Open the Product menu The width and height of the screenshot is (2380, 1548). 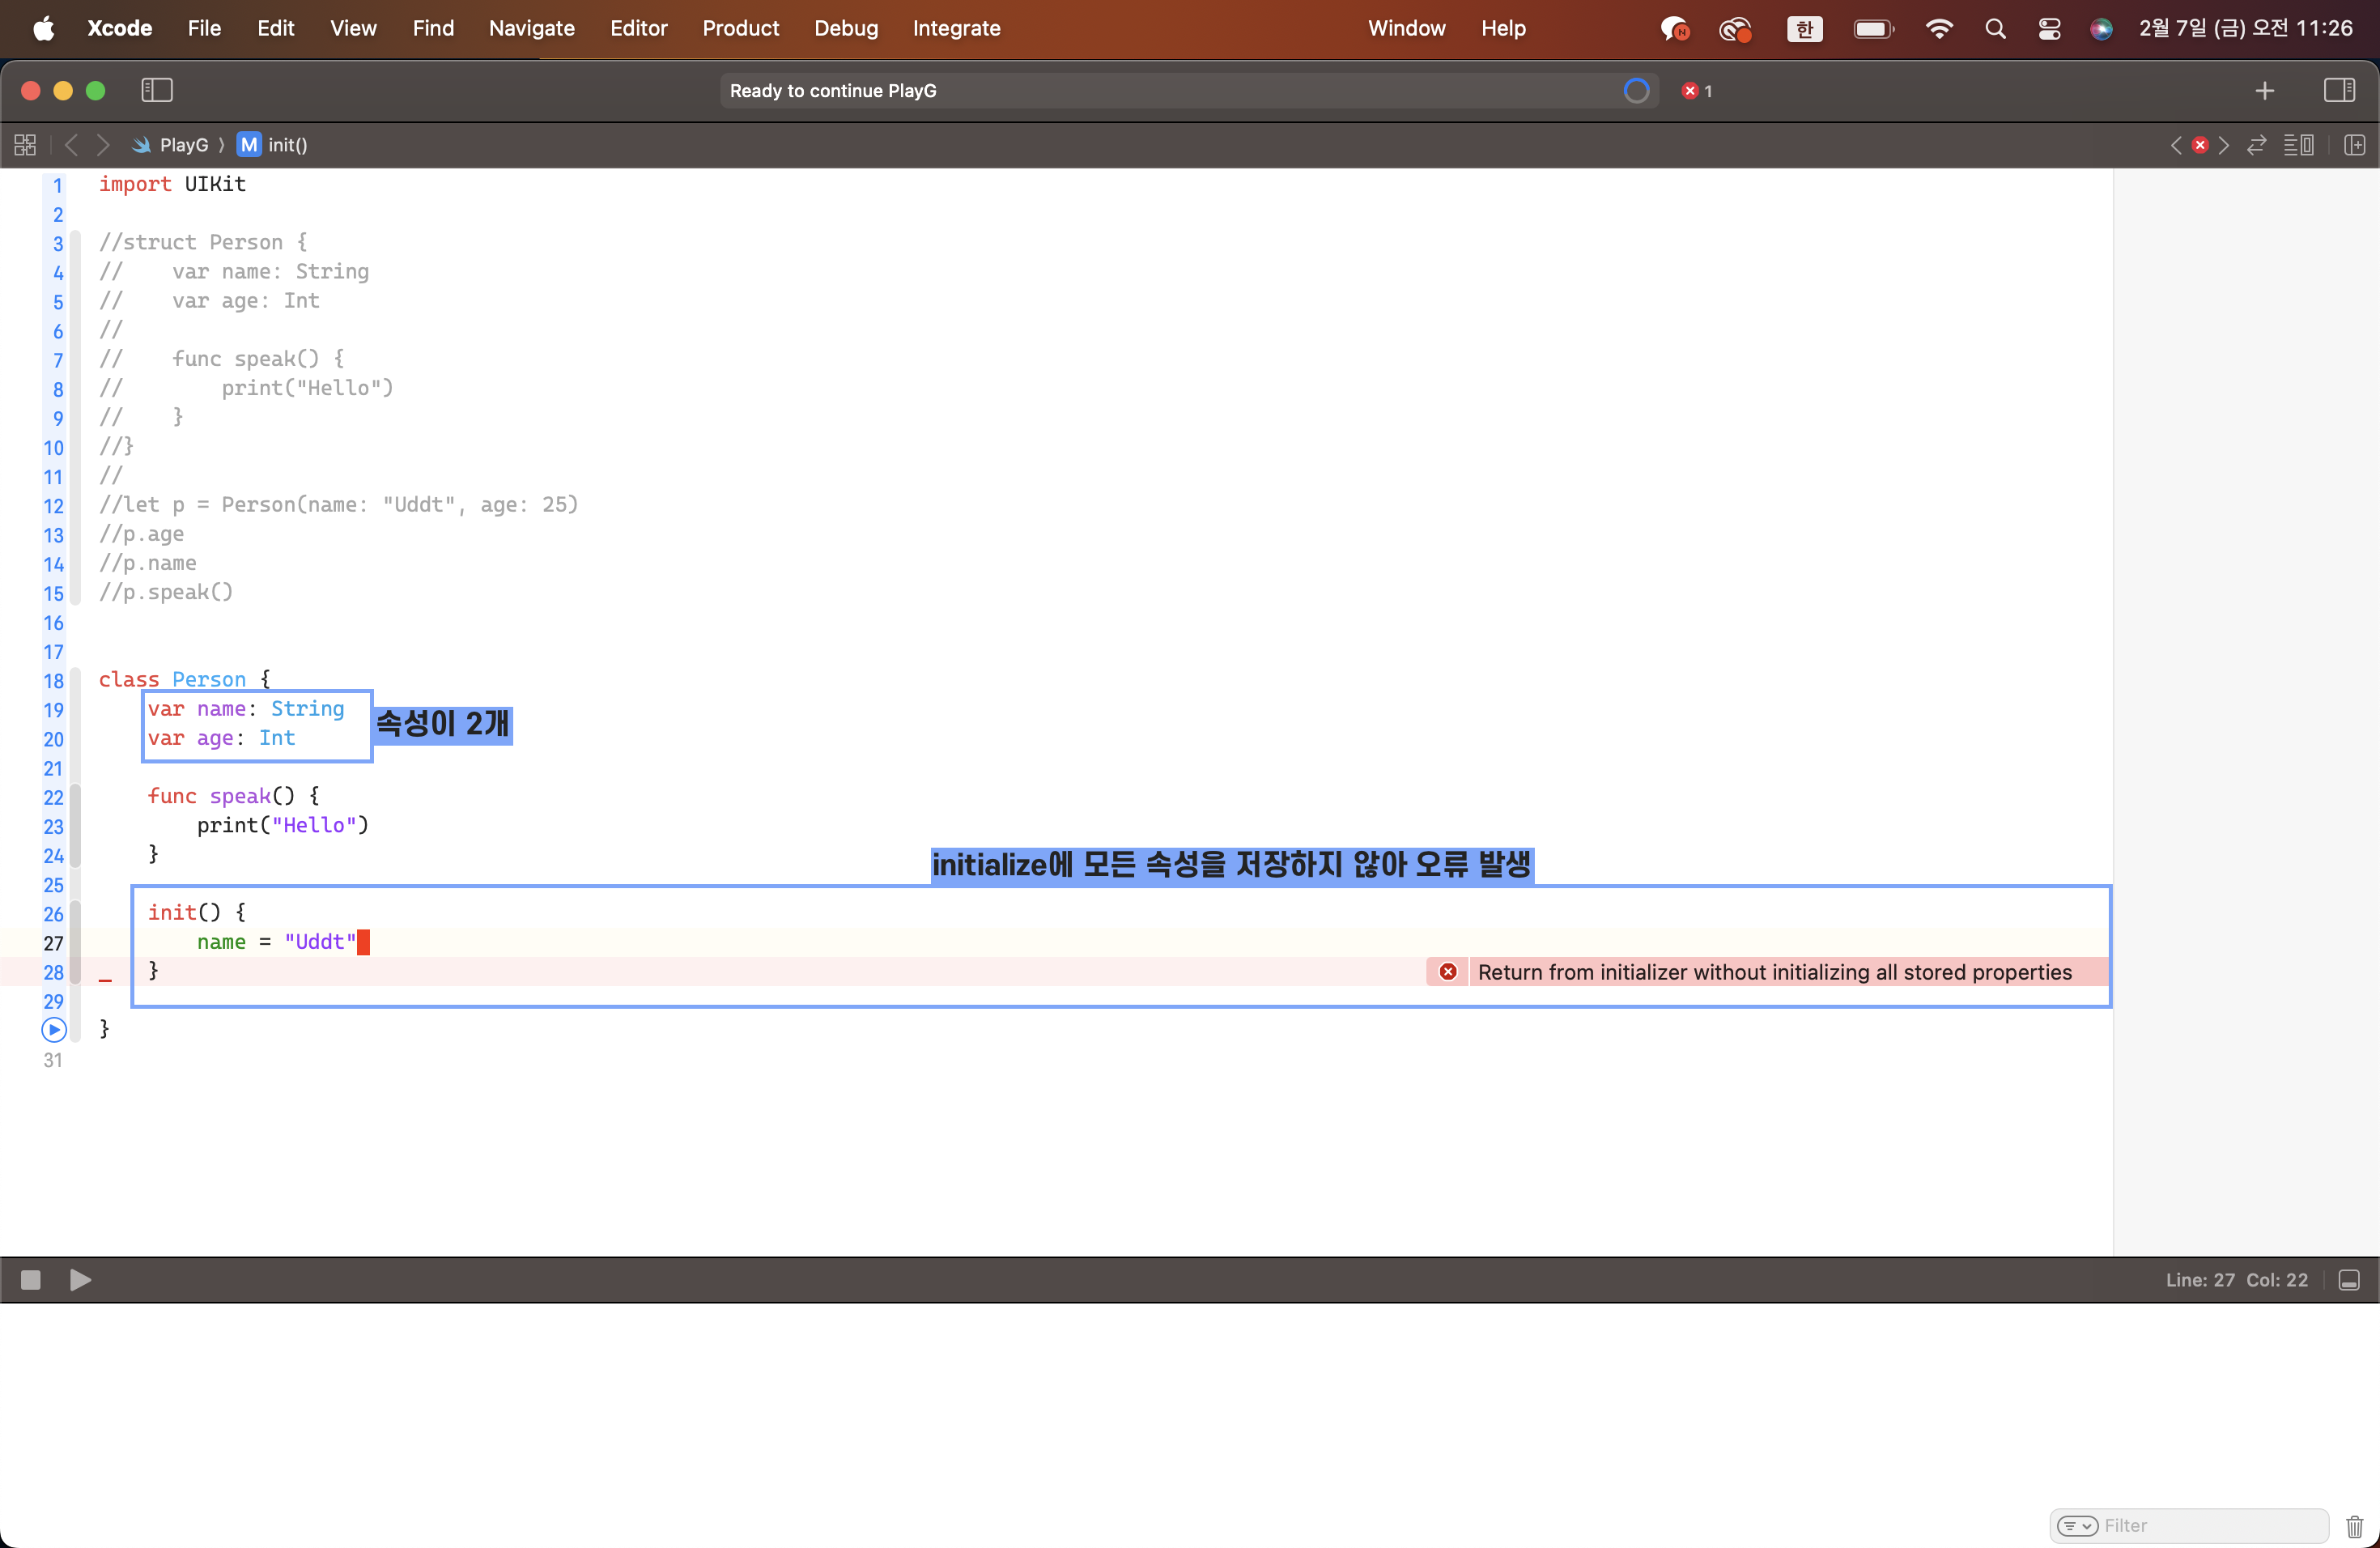[x=740, y=28]
